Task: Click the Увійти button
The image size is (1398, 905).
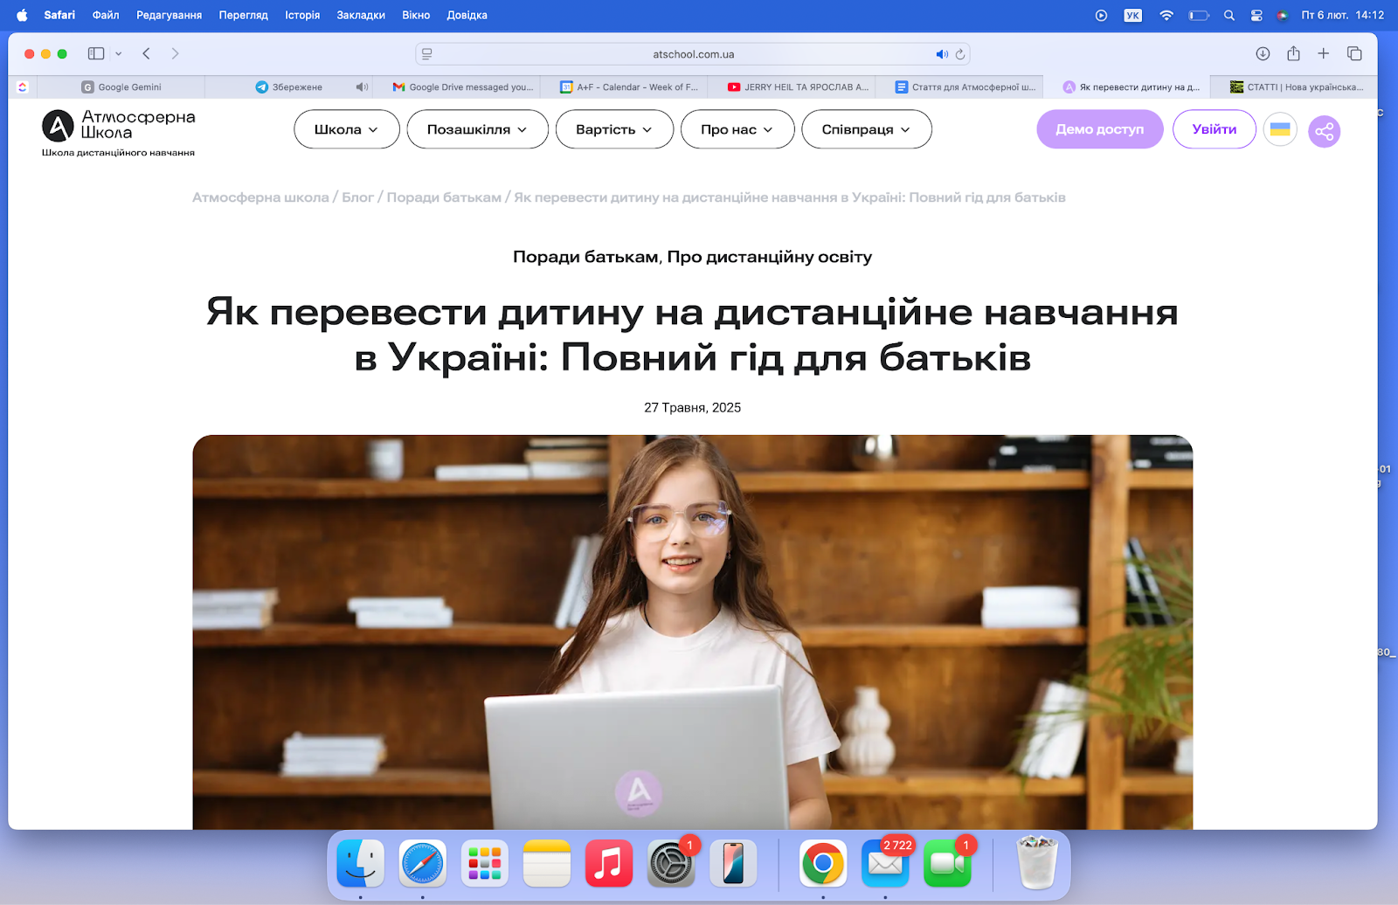Action: click(x=1214, y=129)
